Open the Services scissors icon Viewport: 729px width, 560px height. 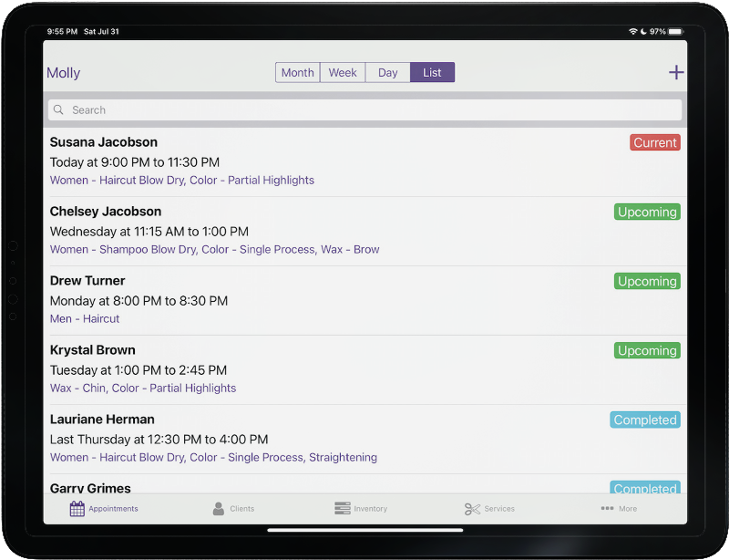[x=472, y=509]
